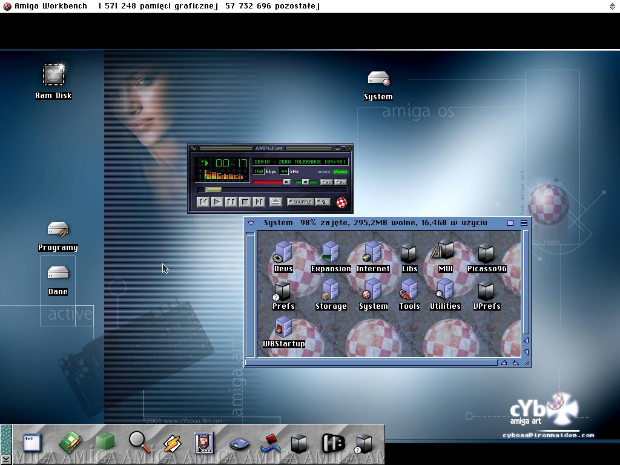Click the System window zoom gadget
Image resolution: width=620 pixels, height=465 pixels.
[x=510, y=223]
